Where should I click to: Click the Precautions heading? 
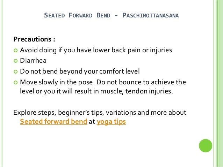point(34,39)
